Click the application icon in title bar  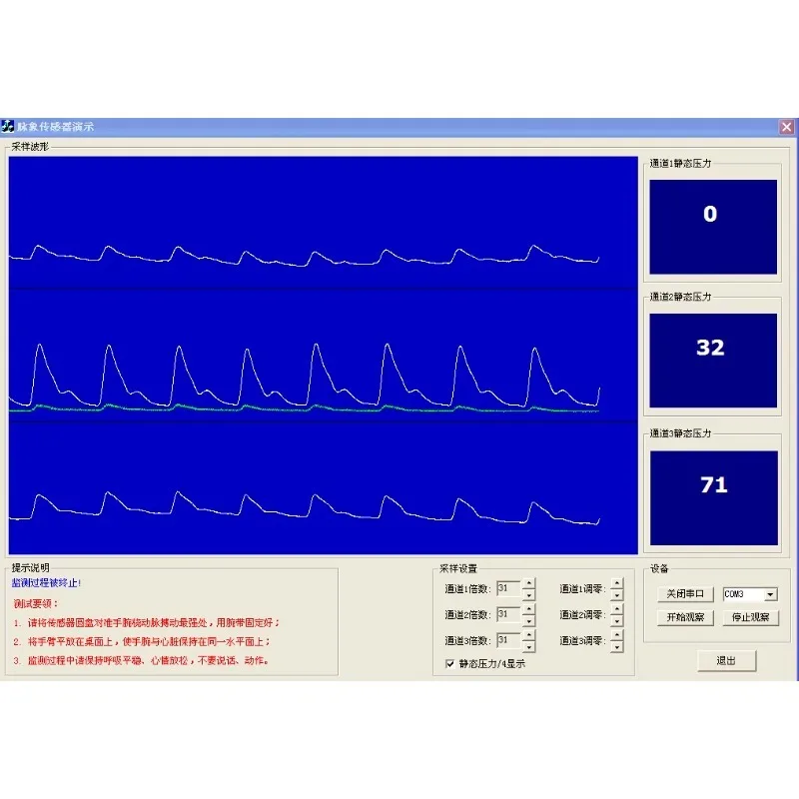click(x=8, y=127)
